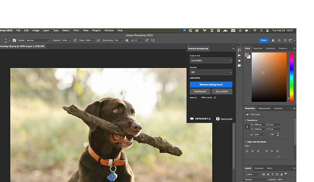Click the H height input field
314x182 pixels.
point(260,129)
